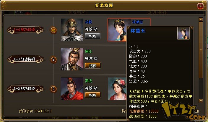
Task: Click the scrollbar down arrow
Action: (x=201, y=101)
